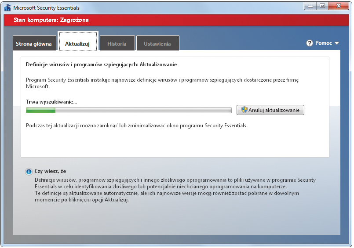Expand the Pomoc dropdown arrow
This screenshot has width=354, height=248.
pos(337,43)
